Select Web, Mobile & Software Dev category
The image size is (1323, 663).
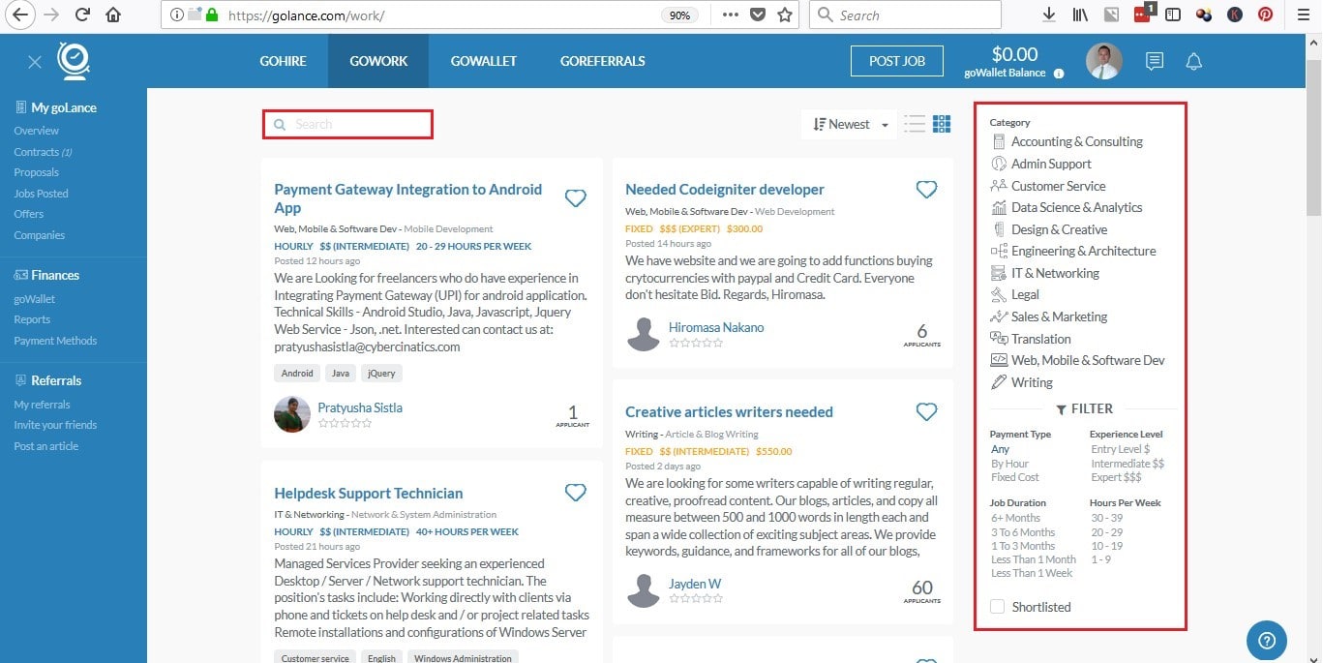coord(1088,360)
